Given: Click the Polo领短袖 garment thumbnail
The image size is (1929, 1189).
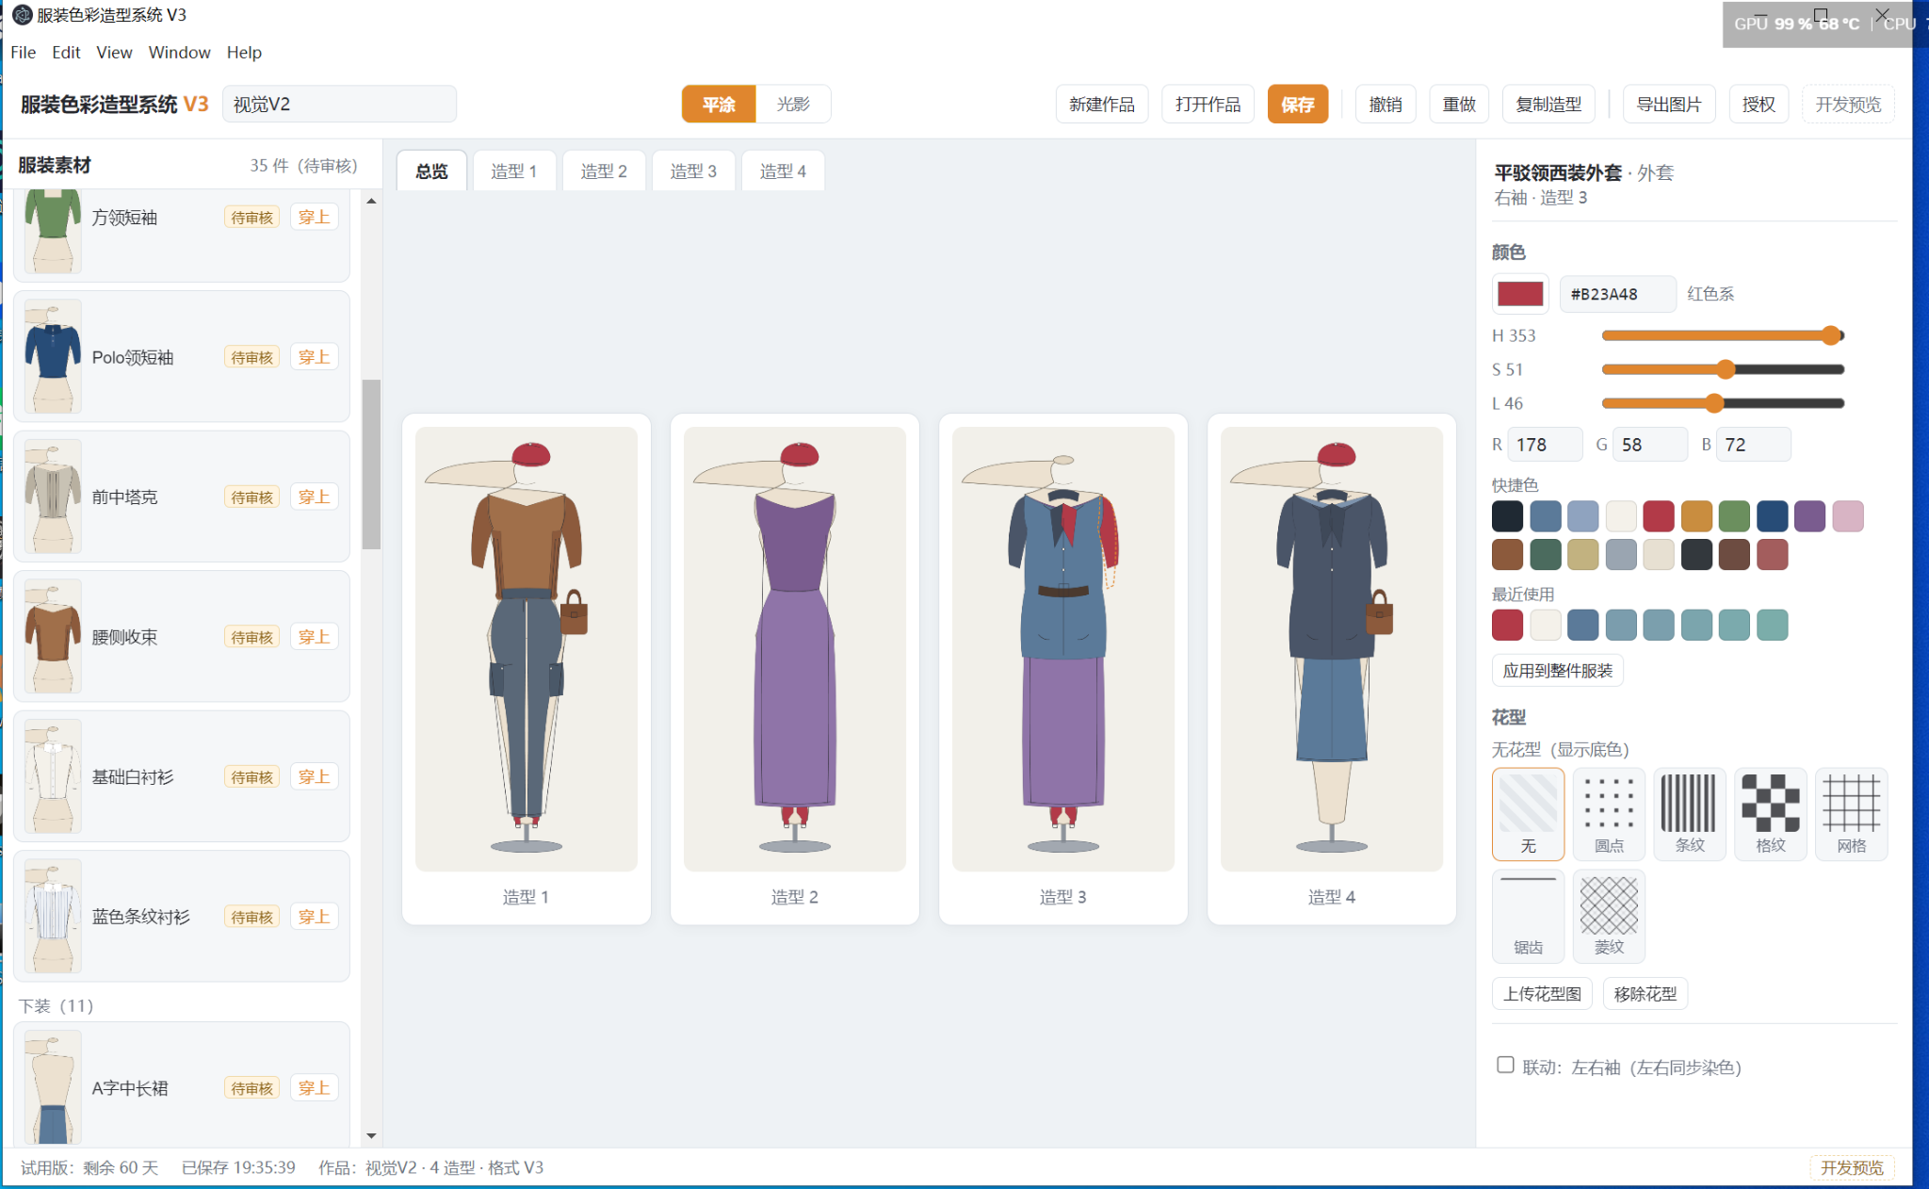Looking at the screenshot, I should tap(53, 357).
